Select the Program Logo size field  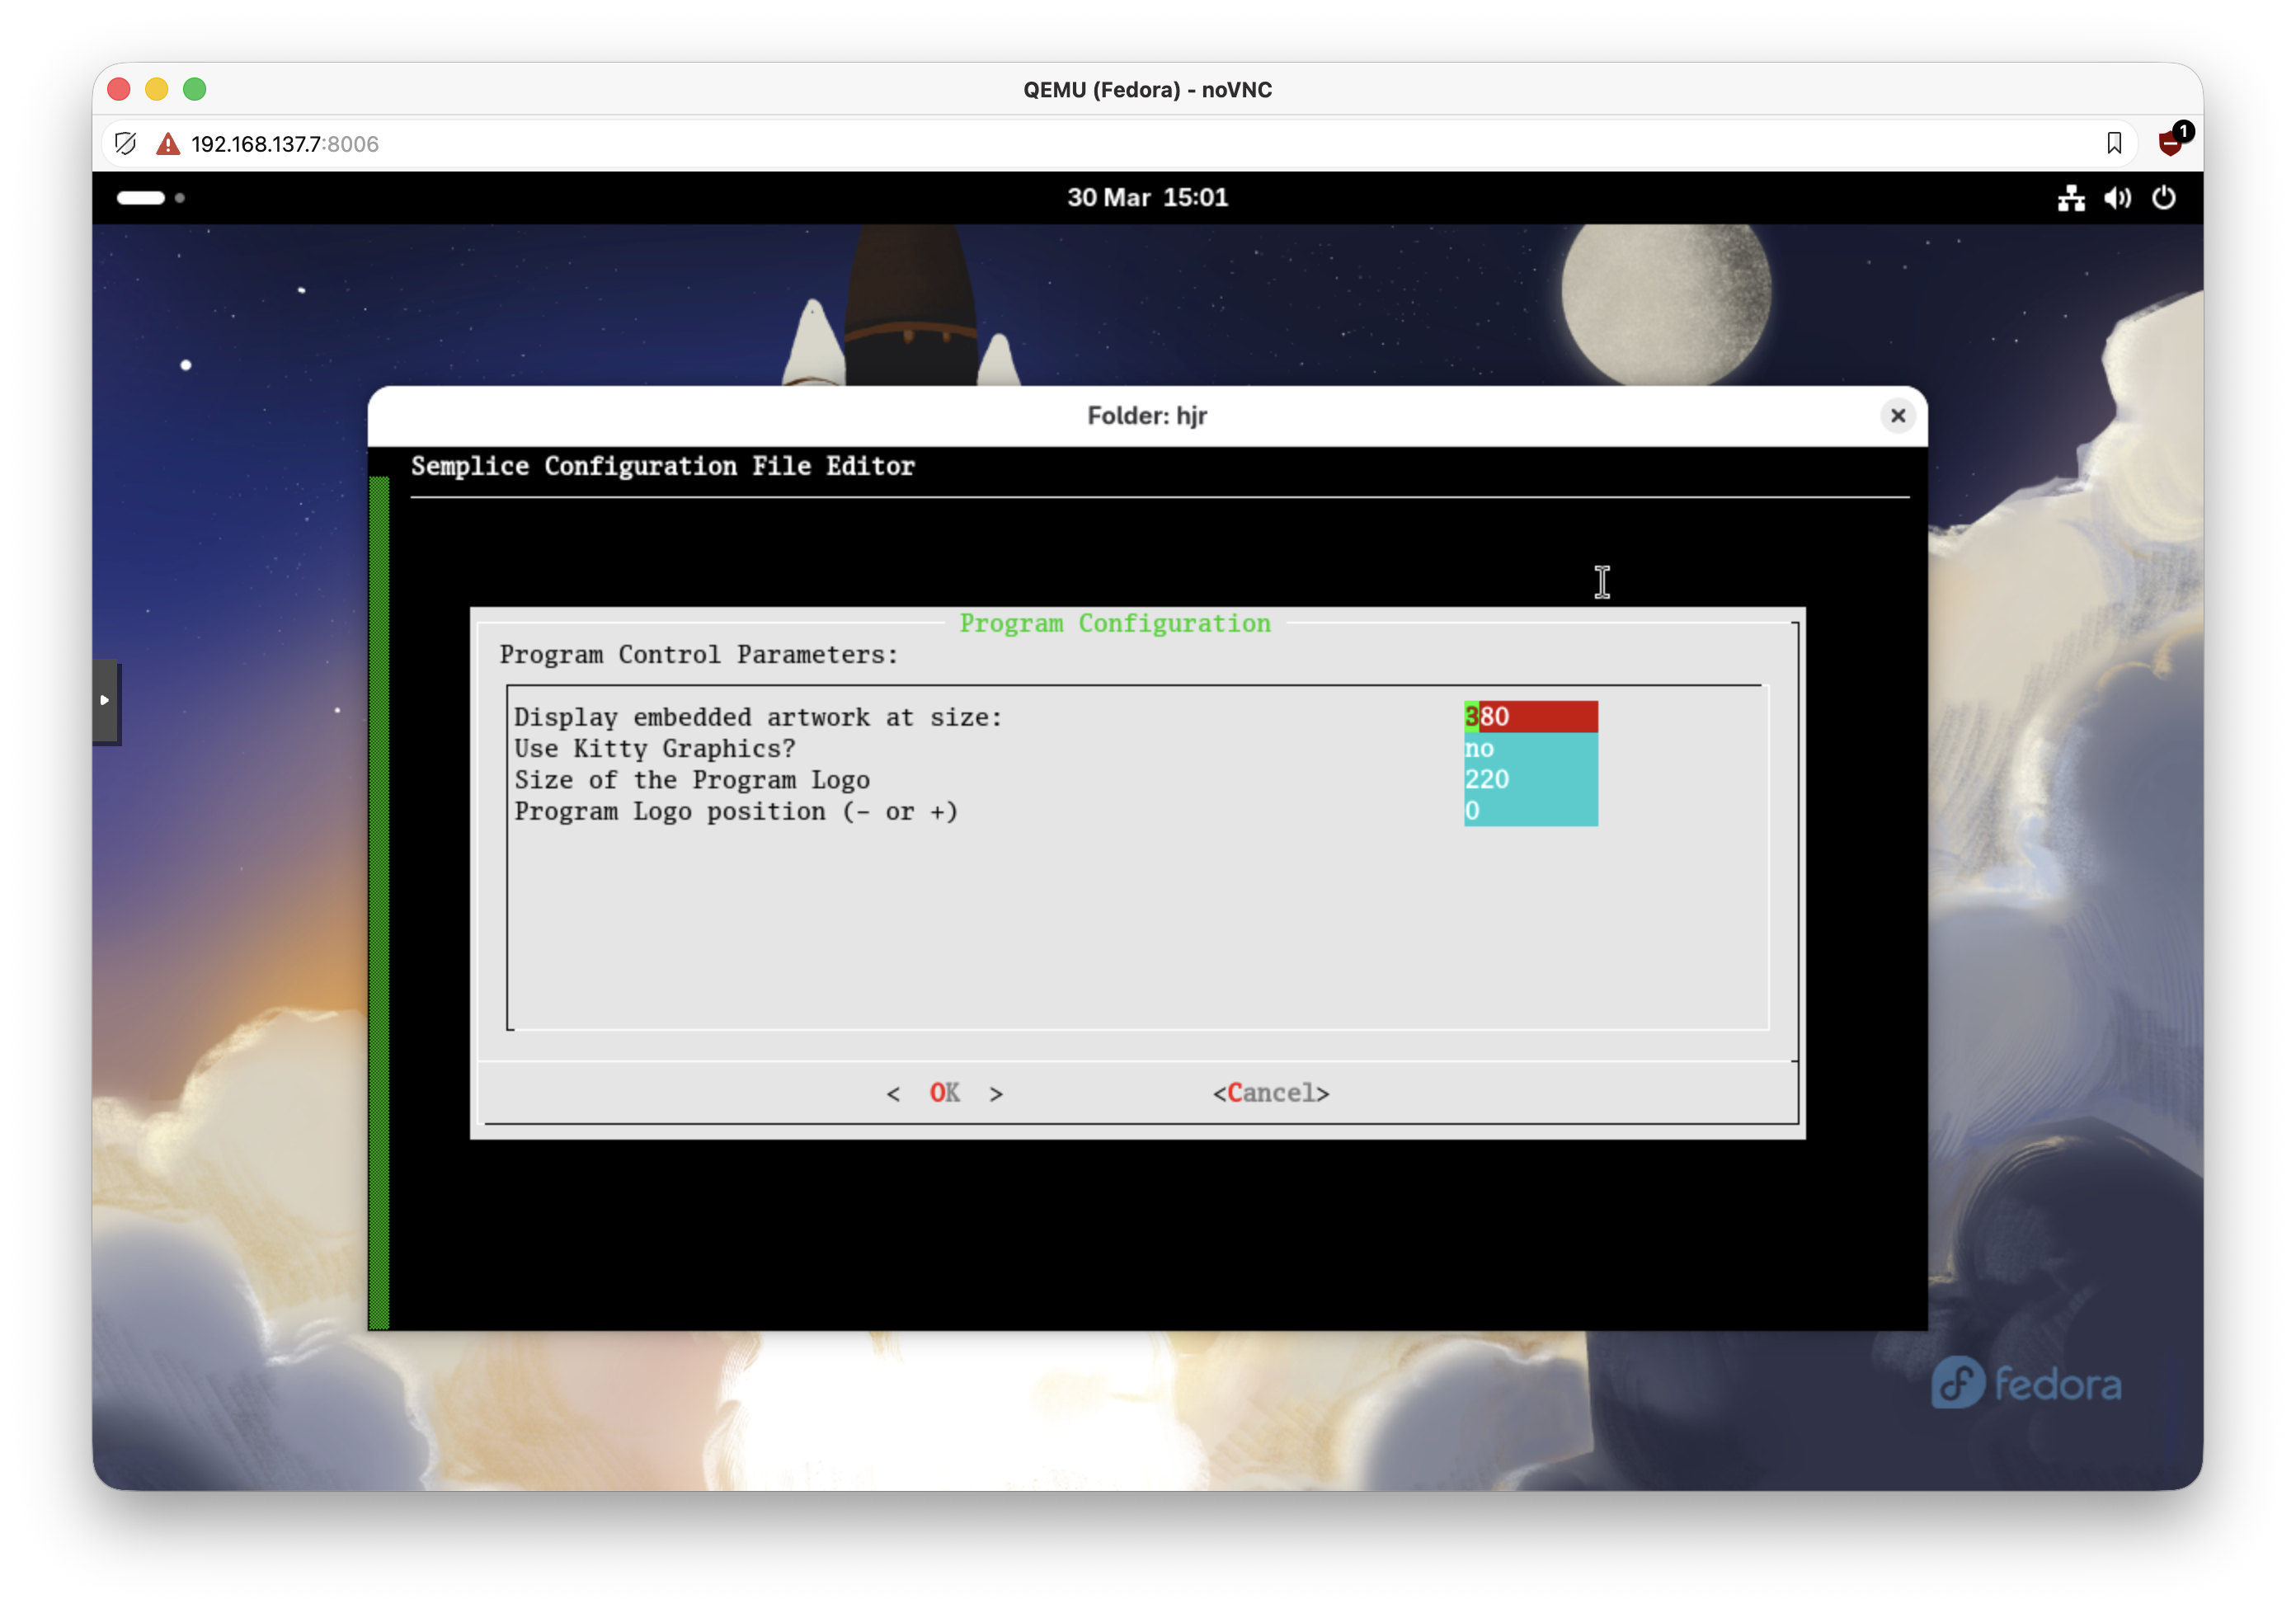point(1529,779)
